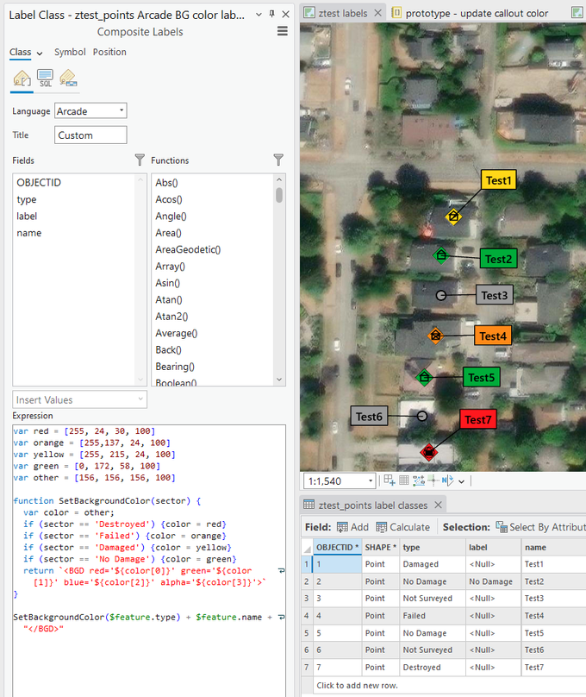Click the Add field icon button
This screenshot has width=586, height=697.
(353, 527)
